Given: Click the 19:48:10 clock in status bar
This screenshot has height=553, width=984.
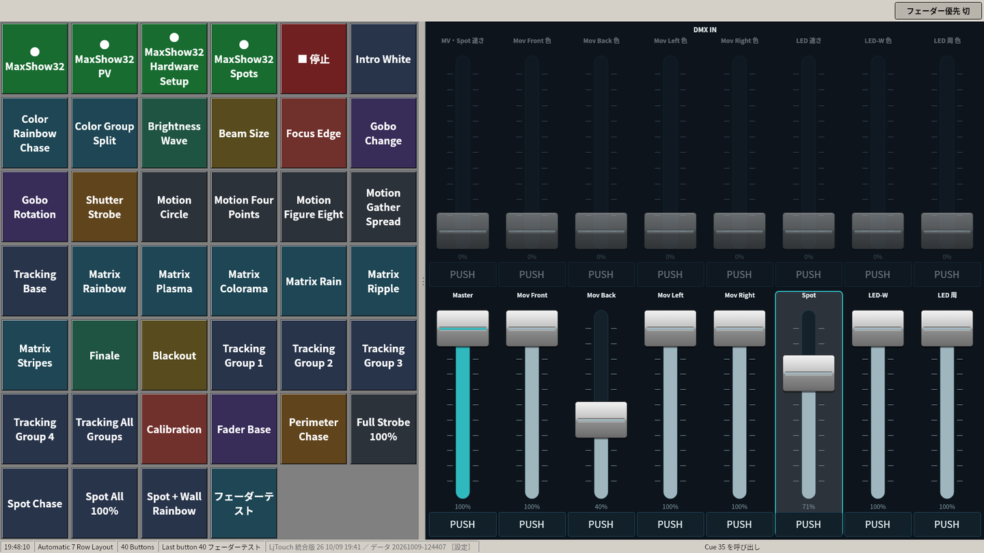Looking at the screenshot, I should (17, 547).
